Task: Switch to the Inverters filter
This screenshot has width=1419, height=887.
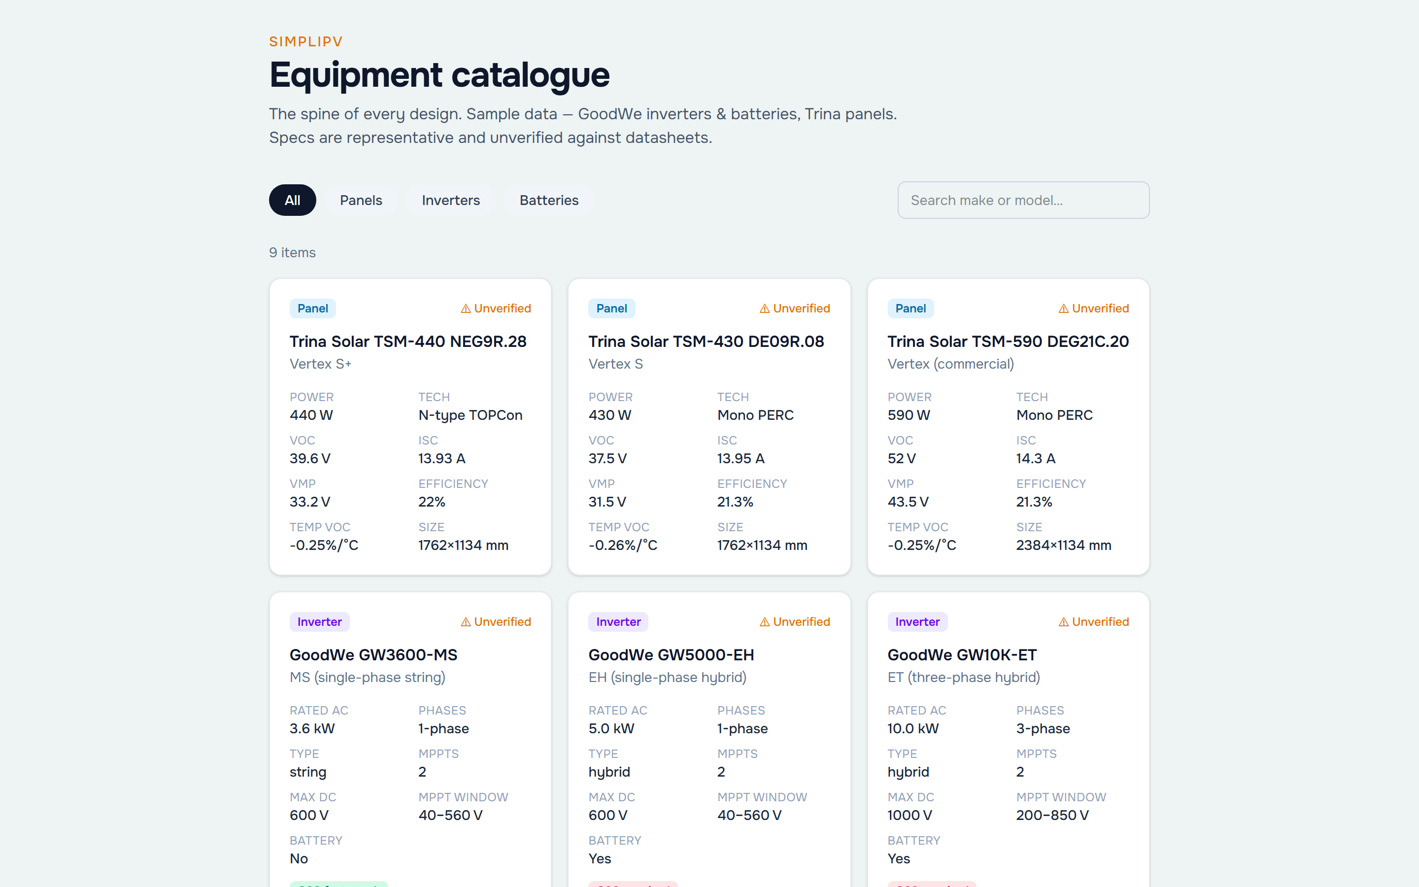Action: [450, 200]
